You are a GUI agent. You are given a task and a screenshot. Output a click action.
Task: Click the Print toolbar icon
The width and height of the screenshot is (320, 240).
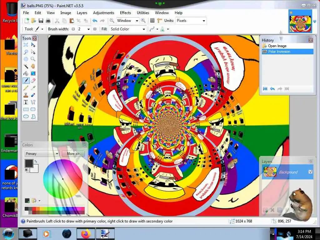click(x=48, y=21)
